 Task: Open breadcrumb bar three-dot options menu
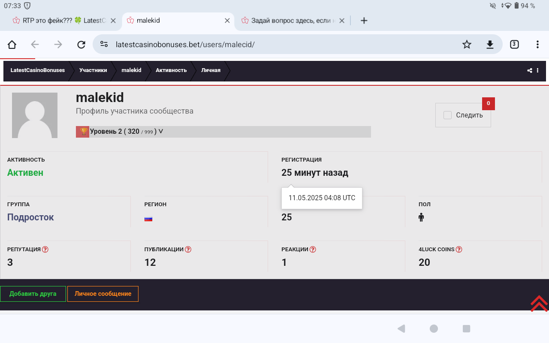click(537, 71)
